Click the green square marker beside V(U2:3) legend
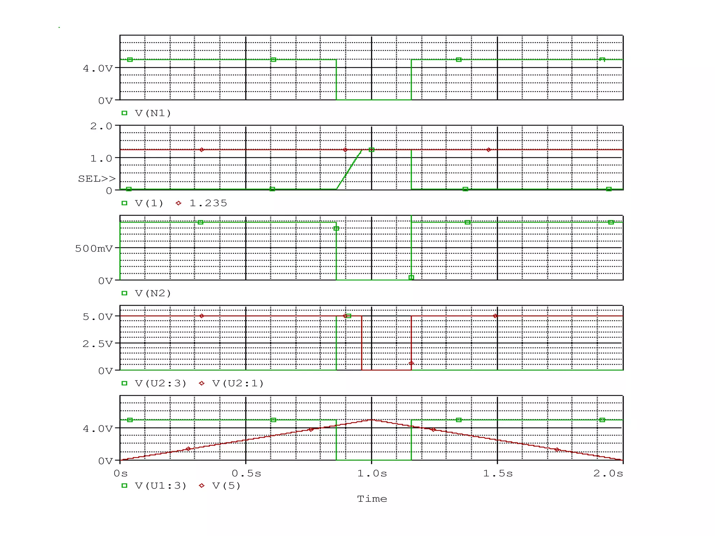 tap(124, 383)
